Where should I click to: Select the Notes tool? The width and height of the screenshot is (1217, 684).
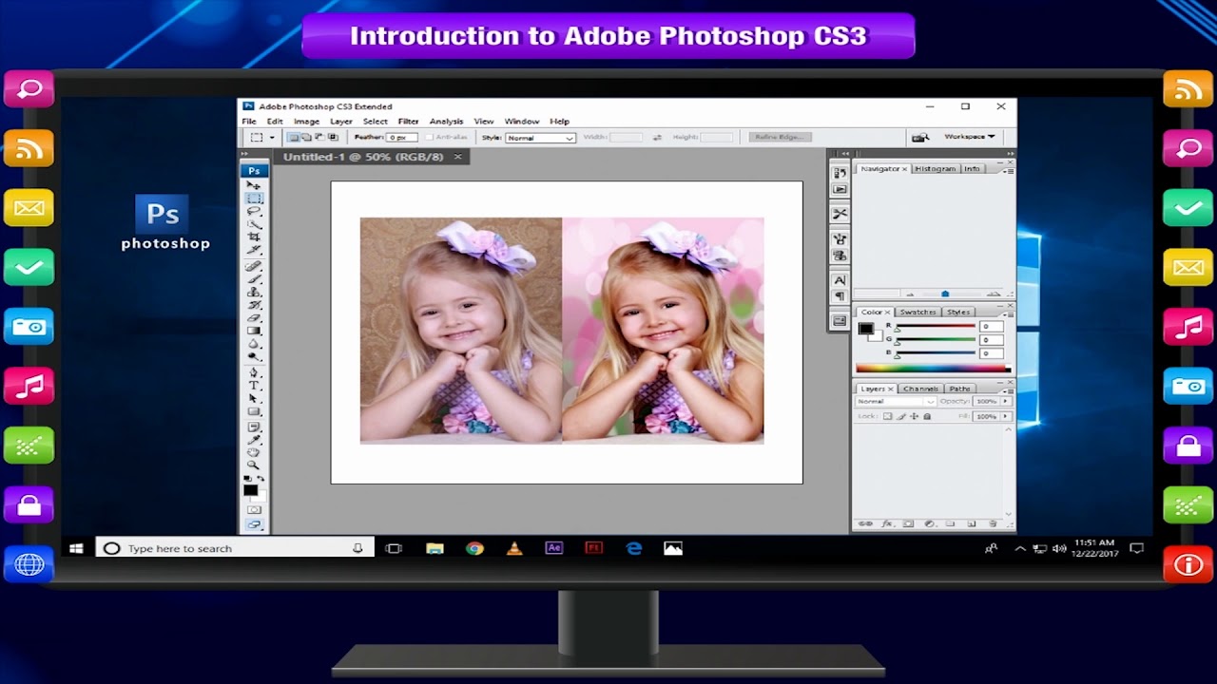pyautogui.click(x=254, y=427)
